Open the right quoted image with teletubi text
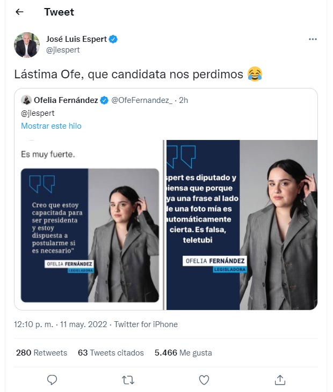Screen dimensions: 333x392 click(x=242, y=225)
